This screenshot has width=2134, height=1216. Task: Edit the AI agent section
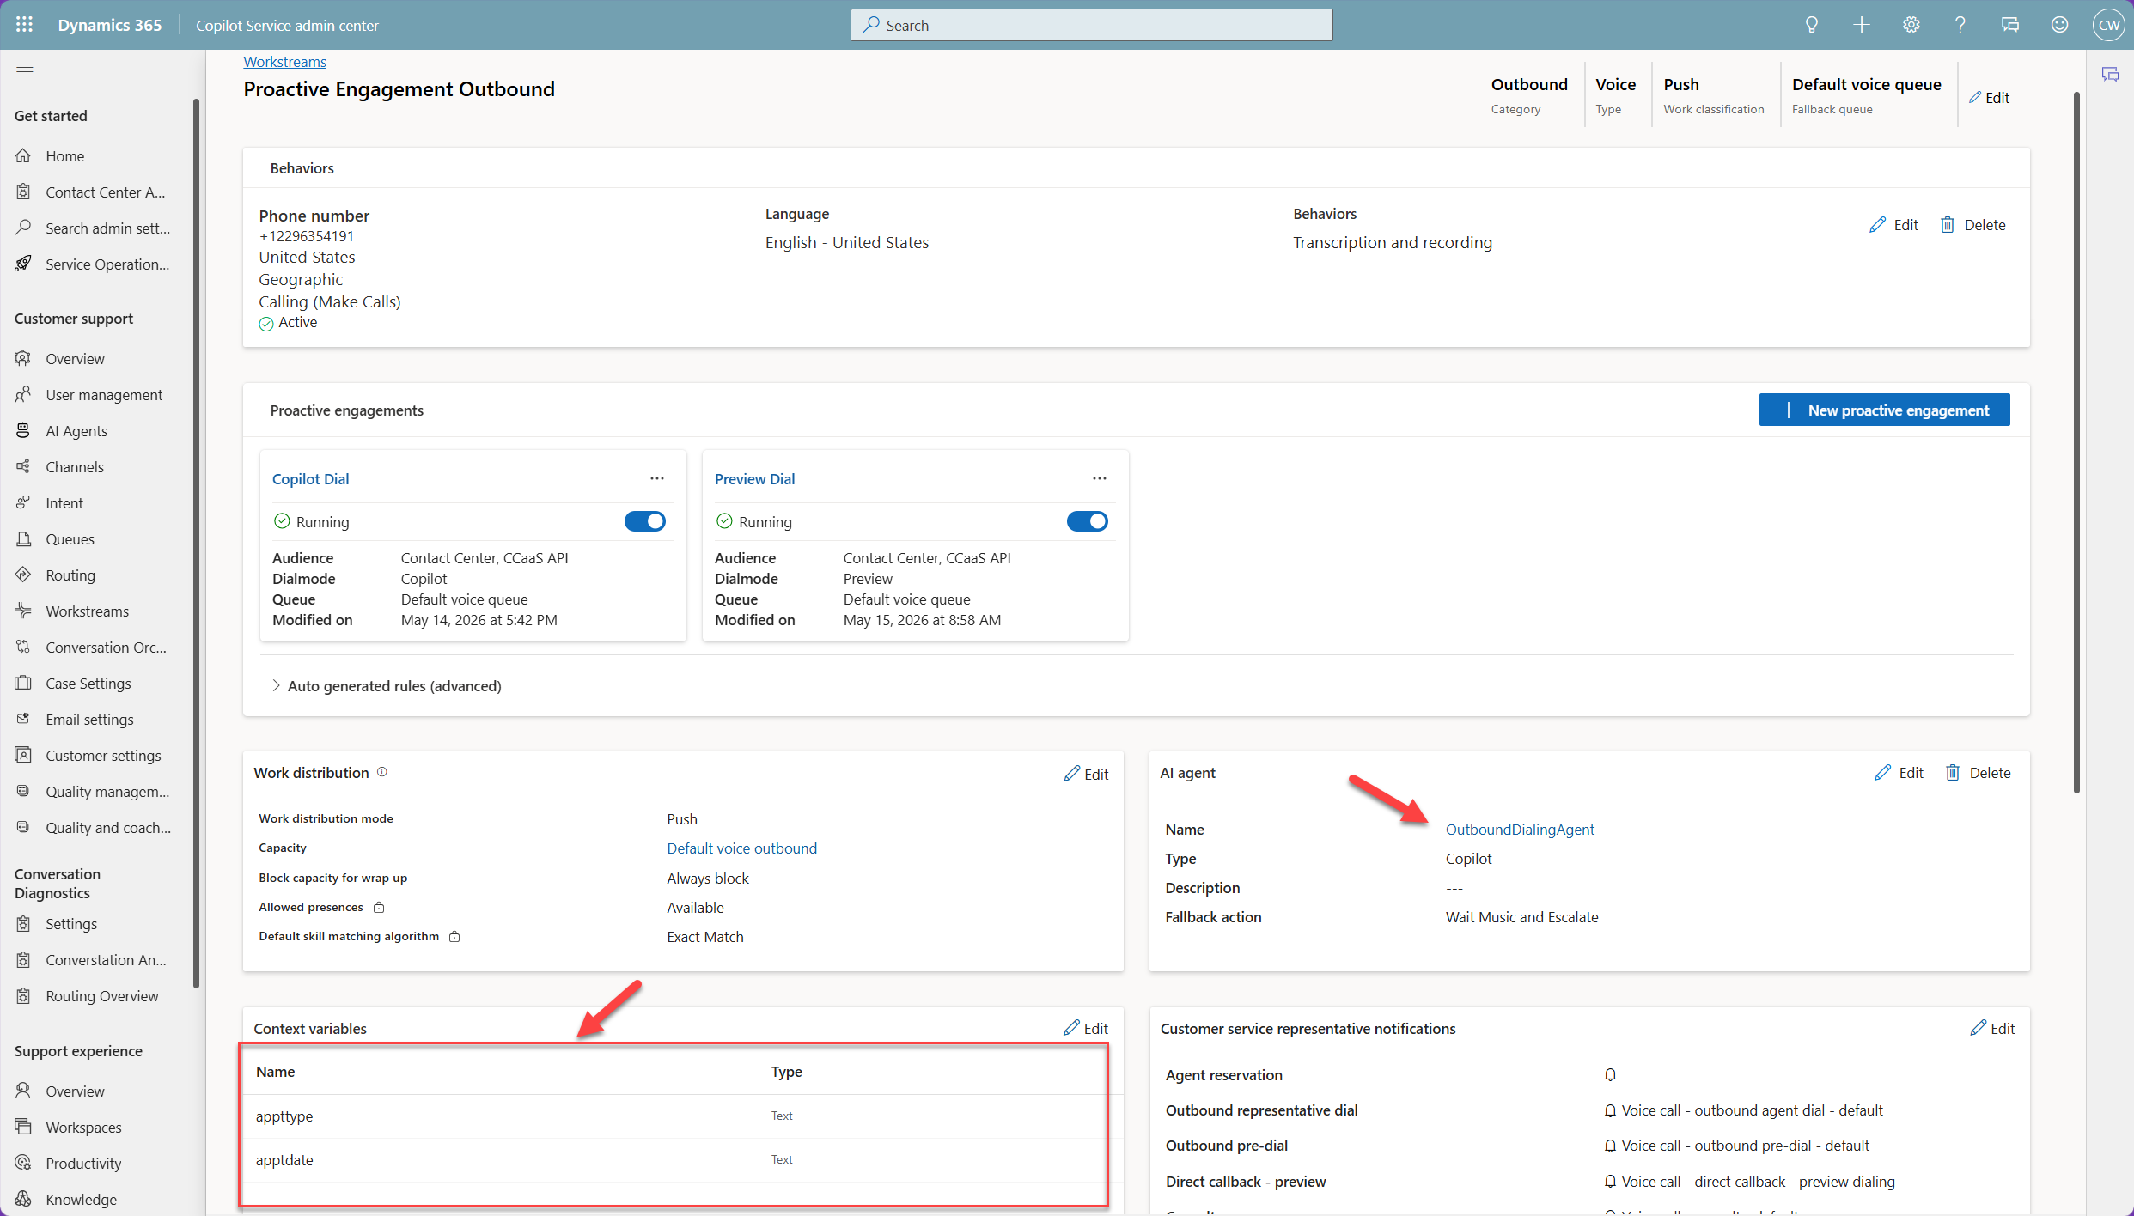pyautogui.click(x=1899, y=773)
